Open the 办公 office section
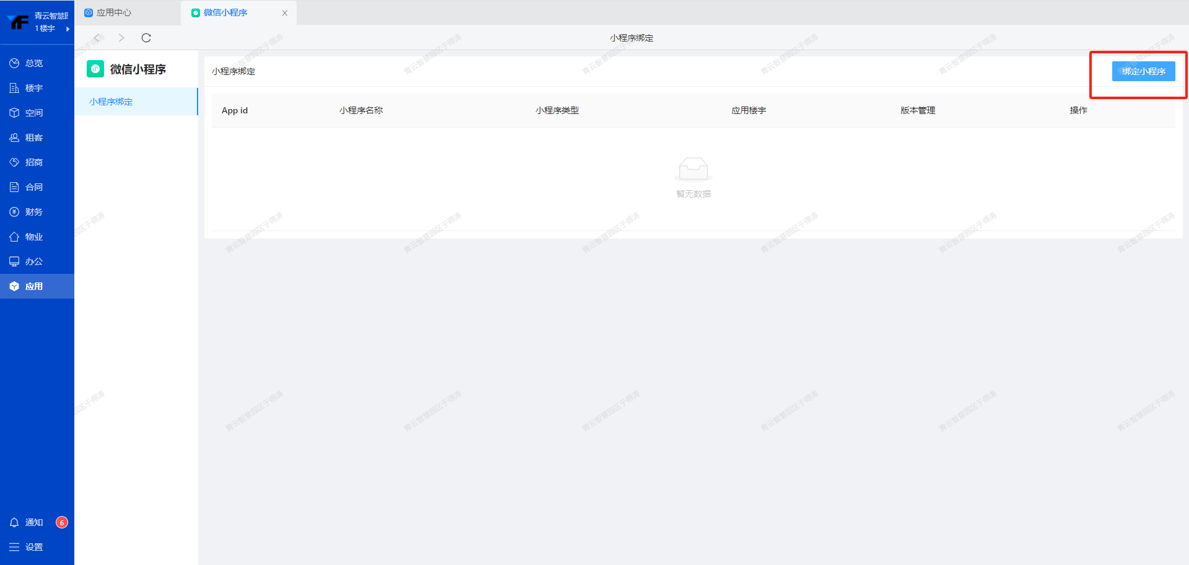This screenshot has height=565, width=1189. click(33, 261)
